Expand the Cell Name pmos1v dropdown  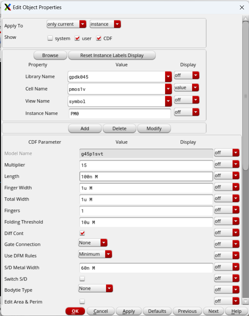(168, 89)
